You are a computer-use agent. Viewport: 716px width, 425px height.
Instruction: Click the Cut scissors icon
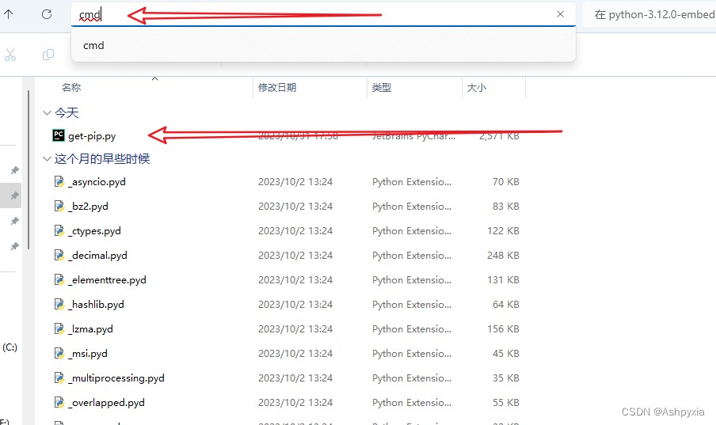pos(10,55)
